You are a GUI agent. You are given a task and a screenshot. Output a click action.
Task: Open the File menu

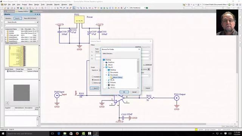click(x=9, y=5)
